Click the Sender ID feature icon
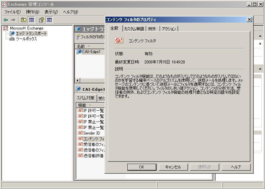This screenshot has width=265, height=189. (x=80, y=133)
